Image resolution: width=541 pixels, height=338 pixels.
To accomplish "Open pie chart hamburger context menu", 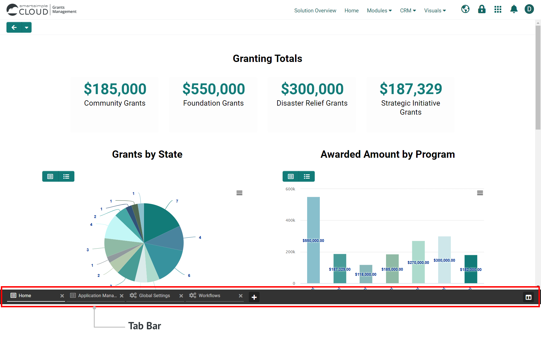I will pyautogui.click(x=239, y=193).
